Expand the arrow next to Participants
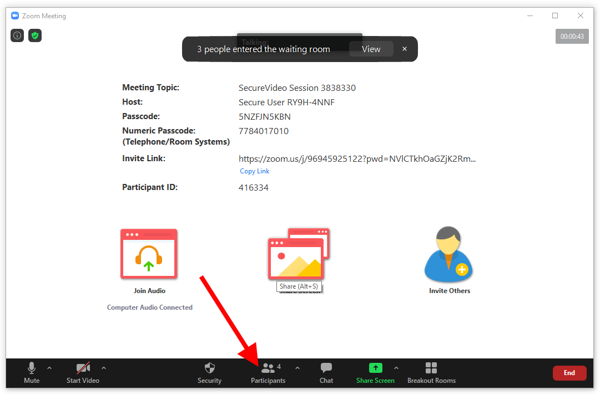 298,368
